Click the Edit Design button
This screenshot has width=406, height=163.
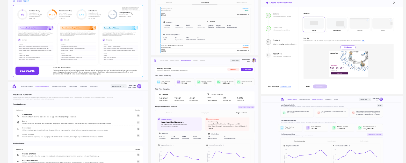(348, 47)
